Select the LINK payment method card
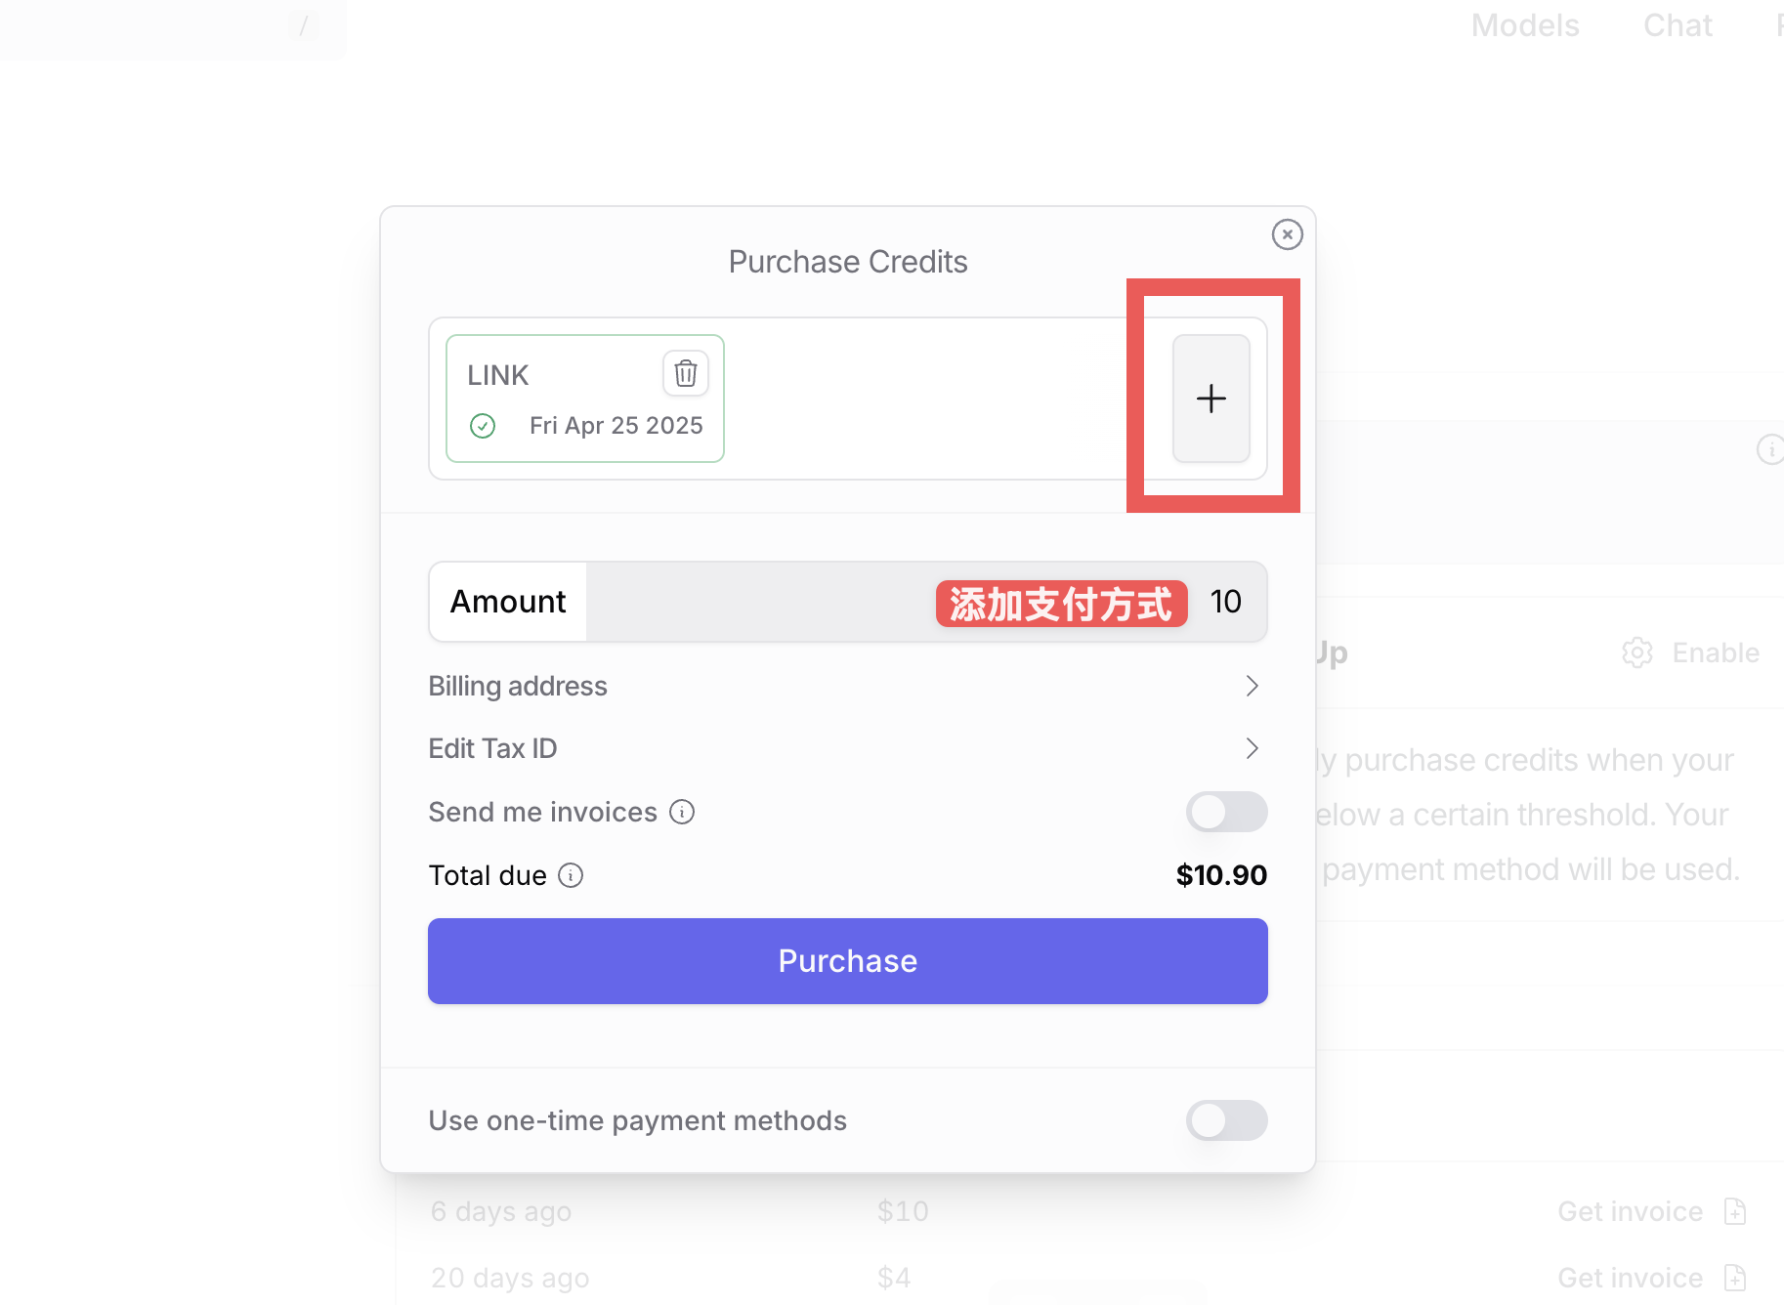This screenshot has height=1305, width=1784. (585, 399)
